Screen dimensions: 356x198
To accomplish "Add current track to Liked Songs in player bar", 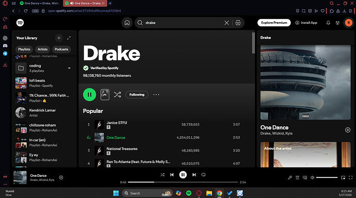I will pos(61,177).
